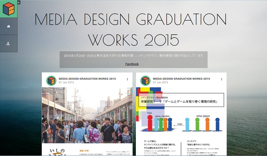Open the game research diagram image
The height and width of the screenshot is (156, 267).
(181, 121)
